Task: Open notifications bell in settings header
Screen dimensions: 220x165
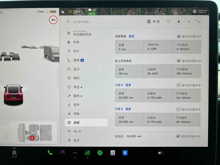Action: pos(179,22)
